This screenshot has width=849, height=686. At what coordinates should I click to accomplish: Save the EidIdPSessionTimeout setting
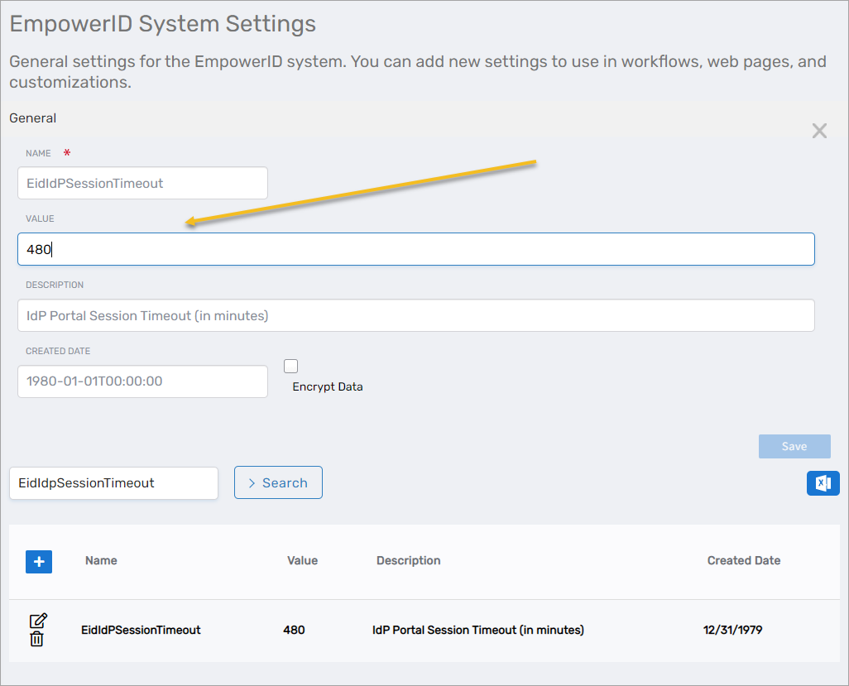pyautogui.click(x=794, y=446)
